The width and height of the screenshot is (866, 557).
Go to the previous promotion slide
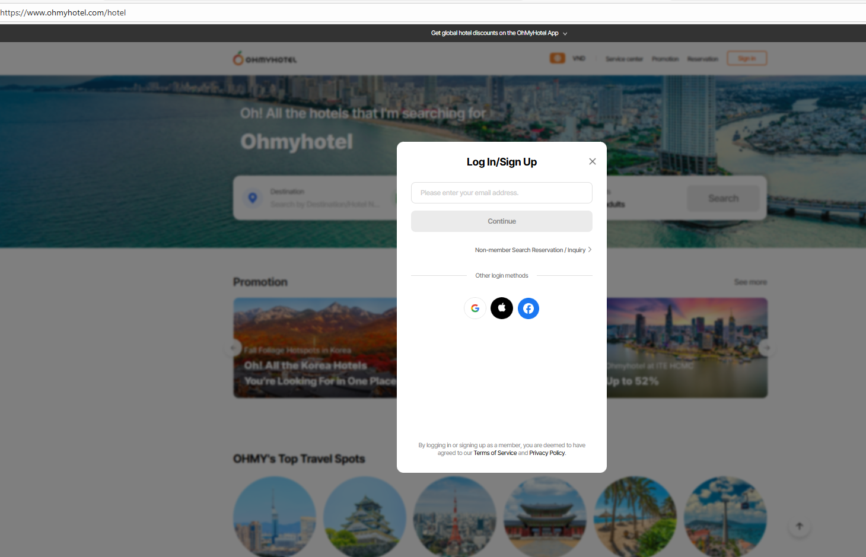pyautogui.click(x=233, y=348)
